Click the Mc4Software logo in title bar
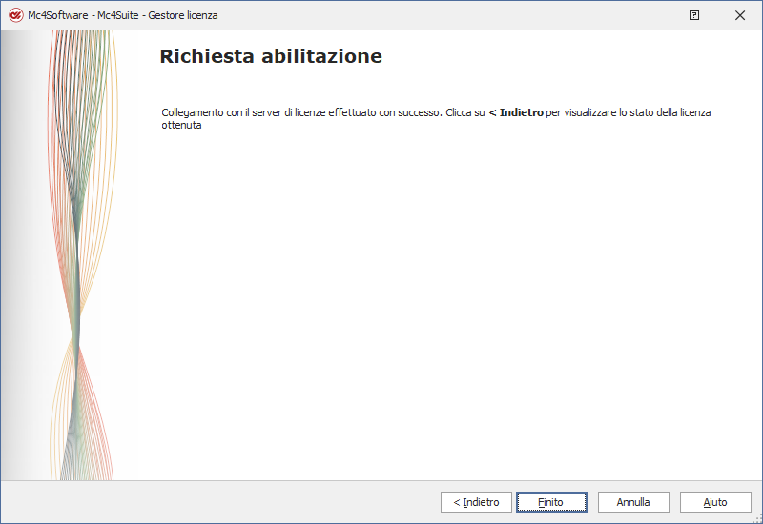This screenshot has height=524, width=763. pos(15,15)
